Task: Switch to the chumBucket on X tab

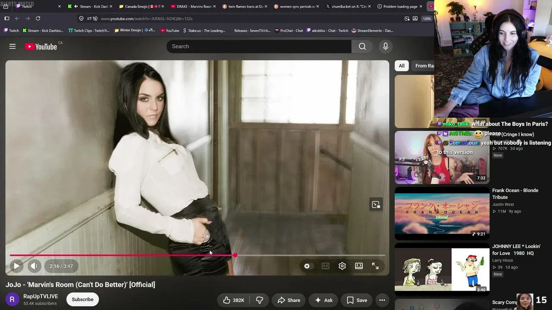Action: point(348,6)
